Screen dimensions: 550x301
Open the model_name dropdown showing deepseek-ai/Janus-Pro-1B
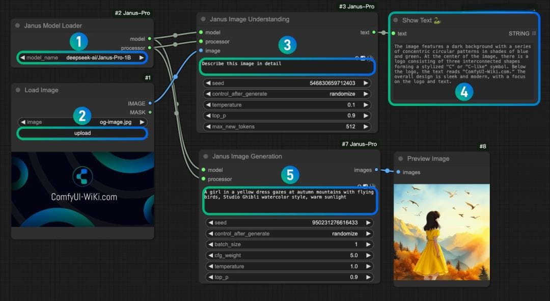point(82,58)
